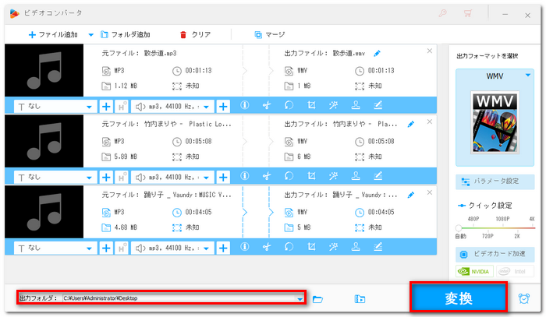Open watermark stamp in 竹内まりや row
Screen dimensions: 546x317
[356, 176]
